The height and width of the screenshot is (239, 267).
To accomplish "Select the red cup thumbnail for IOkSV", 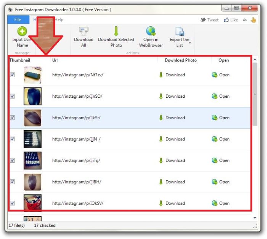I will (x=32, y=203).
